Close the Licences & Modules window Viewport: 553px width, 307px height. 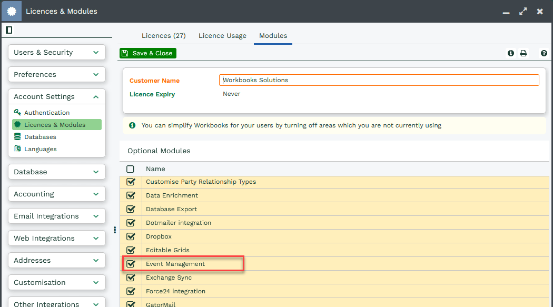[540, 11]
